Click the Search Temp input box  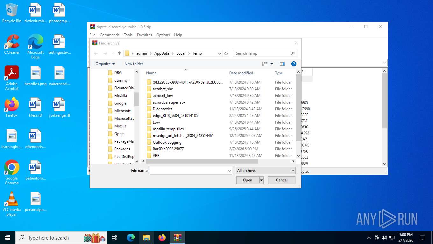pyautogui.click(x=262, y=53)
